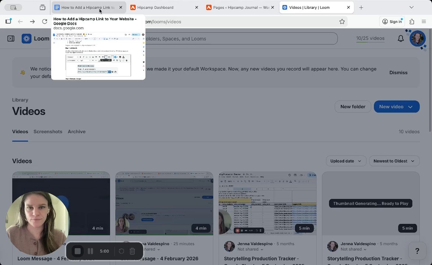Click the 10/25 videos usage link
This screenshot has height=265, width=432.
(x=370, y=38)
